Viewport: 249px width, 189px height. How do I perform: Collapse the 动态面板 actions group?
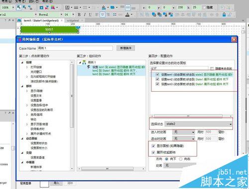[x=22, y=138]
